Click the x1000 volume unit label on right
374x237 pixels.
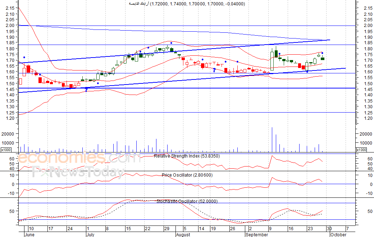(x=361, y=150)
